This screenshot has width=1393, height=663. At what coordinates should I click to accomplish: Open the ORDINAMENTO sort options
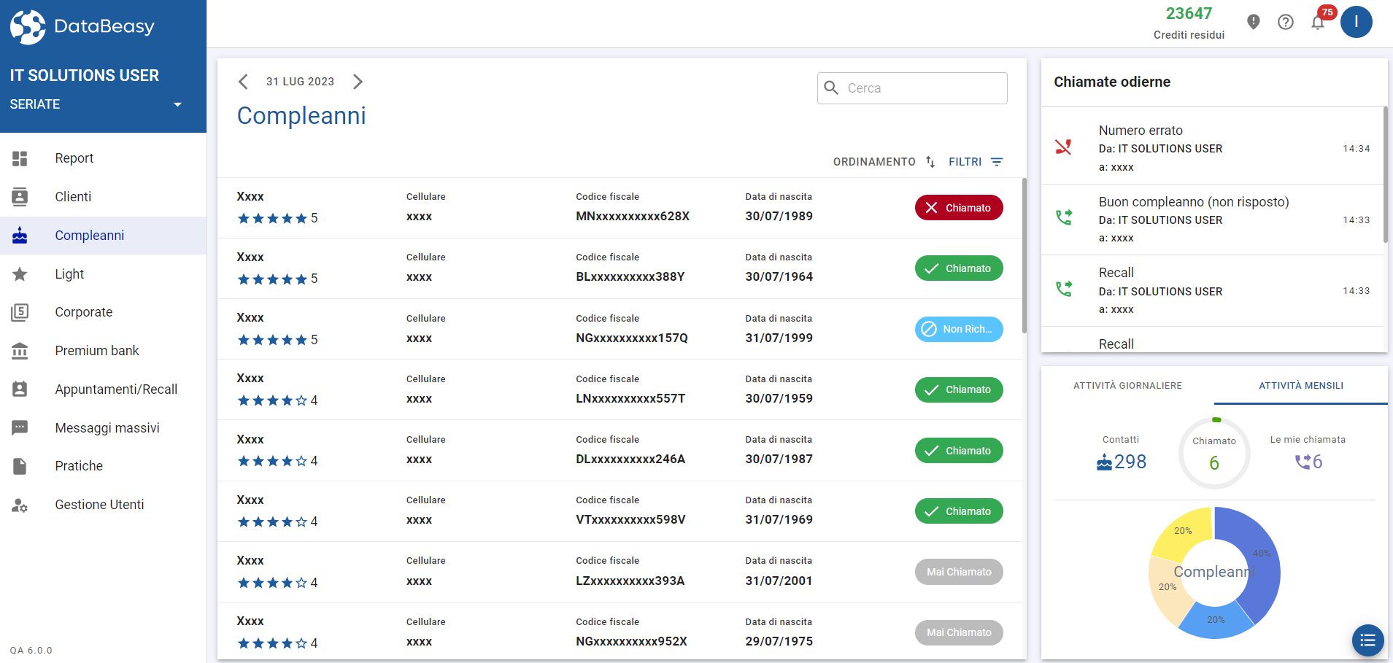[x=884, y=162]
